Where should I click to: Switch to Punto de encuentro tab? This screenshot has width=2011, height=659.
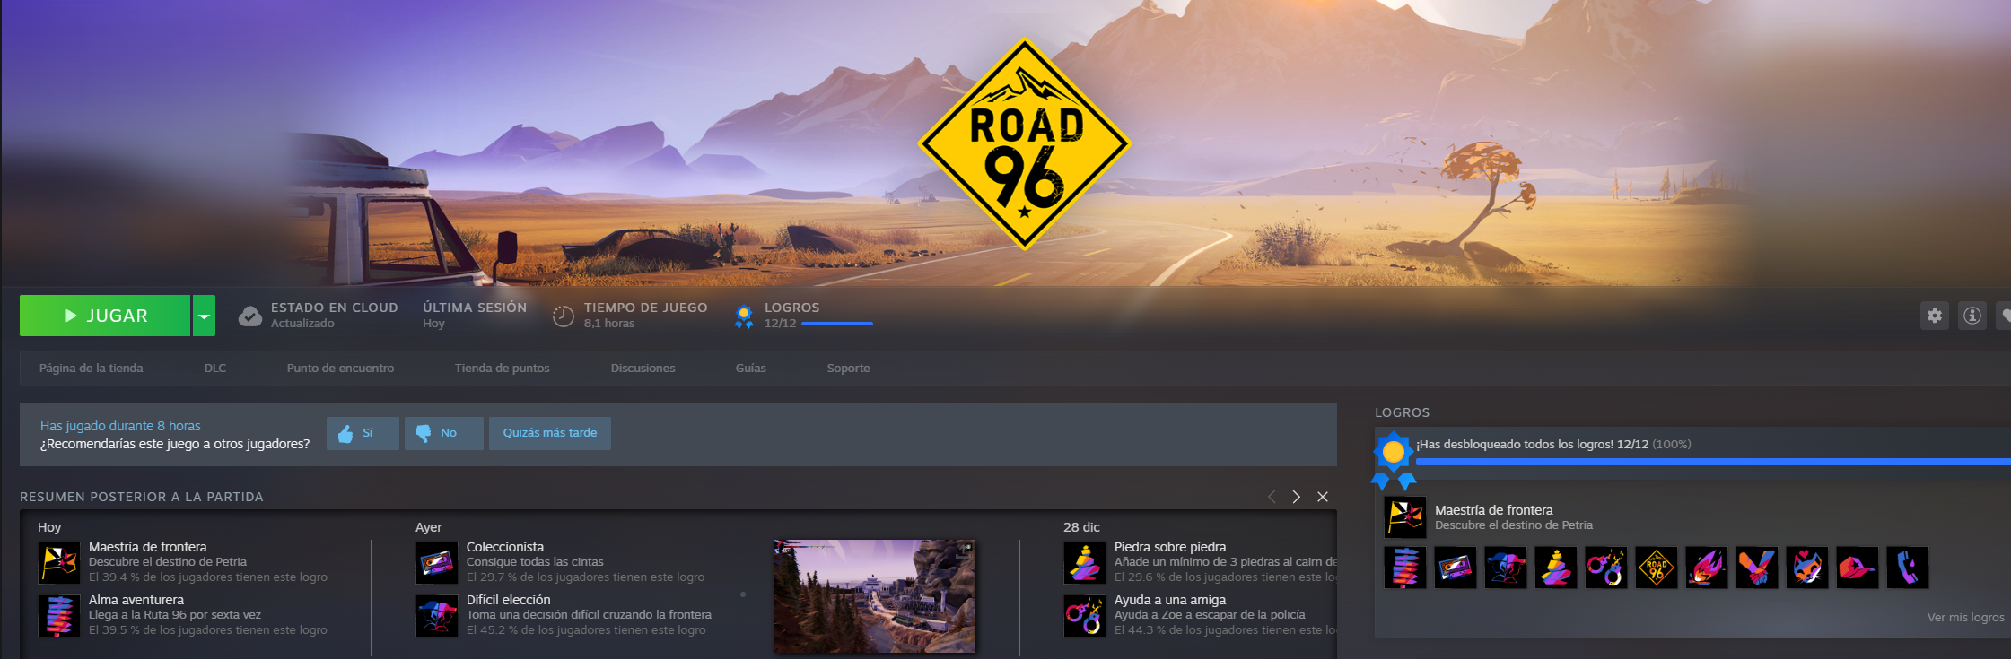point(341,369)
